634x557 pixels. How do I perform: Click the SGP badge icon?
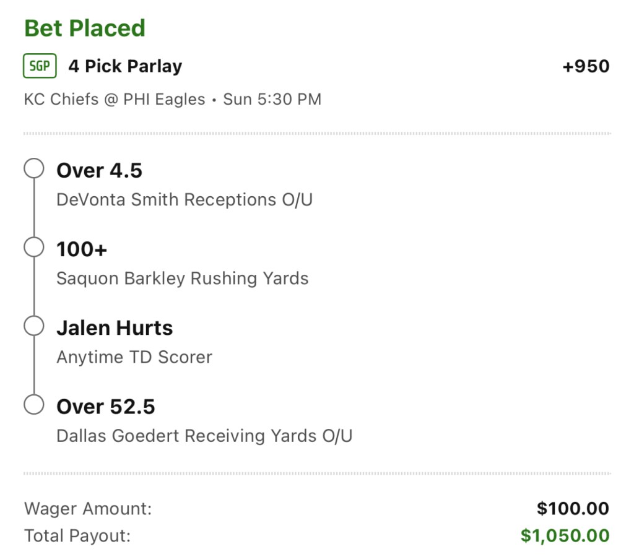40,66
